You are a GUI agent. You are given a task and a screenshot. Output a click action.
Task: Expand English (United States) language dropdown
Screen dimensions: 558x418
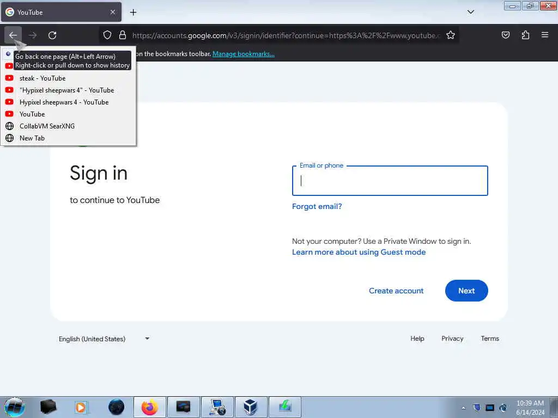[x=104, y=339]
